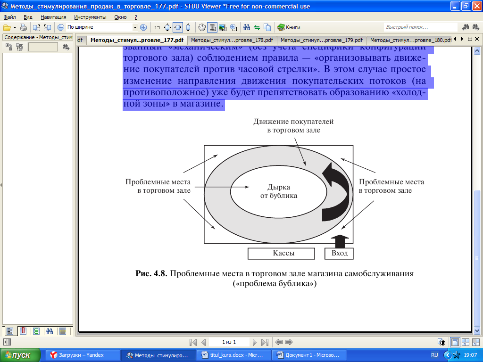Open the tab list grid icon
The image size is (483, 362).
pos(470,39)
